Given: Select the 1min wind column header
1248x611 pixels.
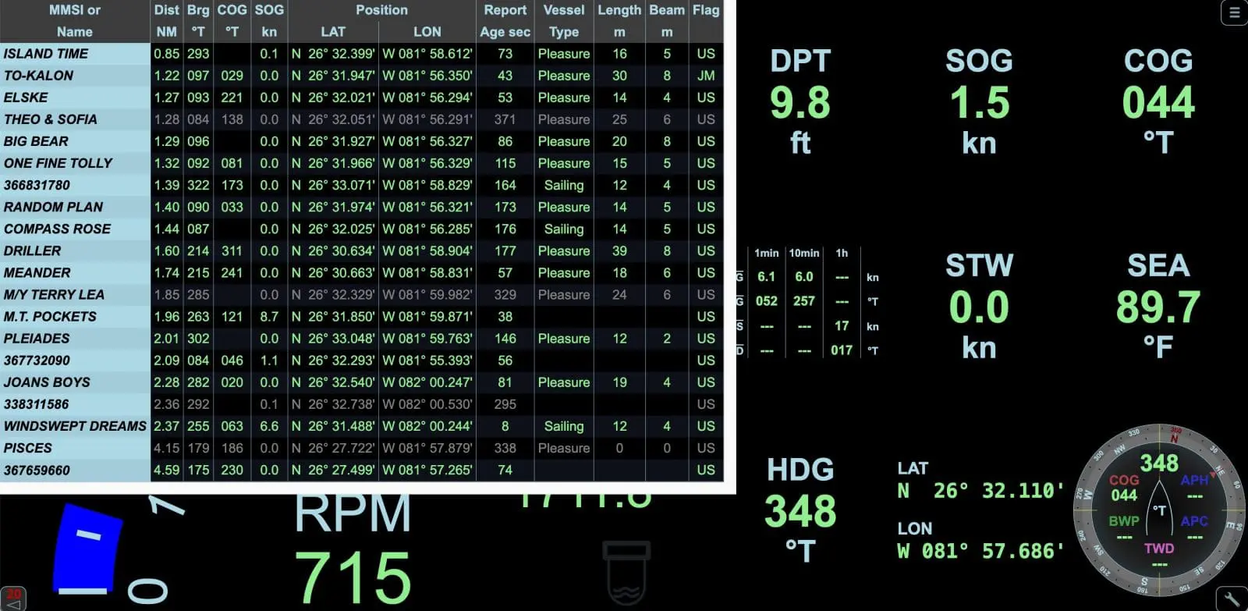Looking at the screenshot, I should (x=766, y=253).
